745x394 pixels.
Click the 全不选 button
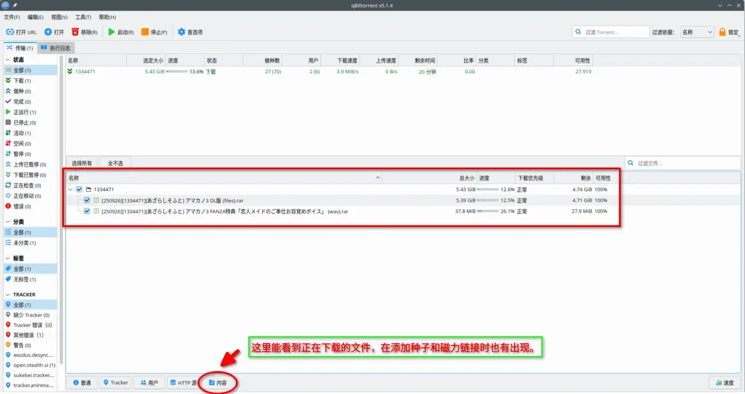pos(115,163)
